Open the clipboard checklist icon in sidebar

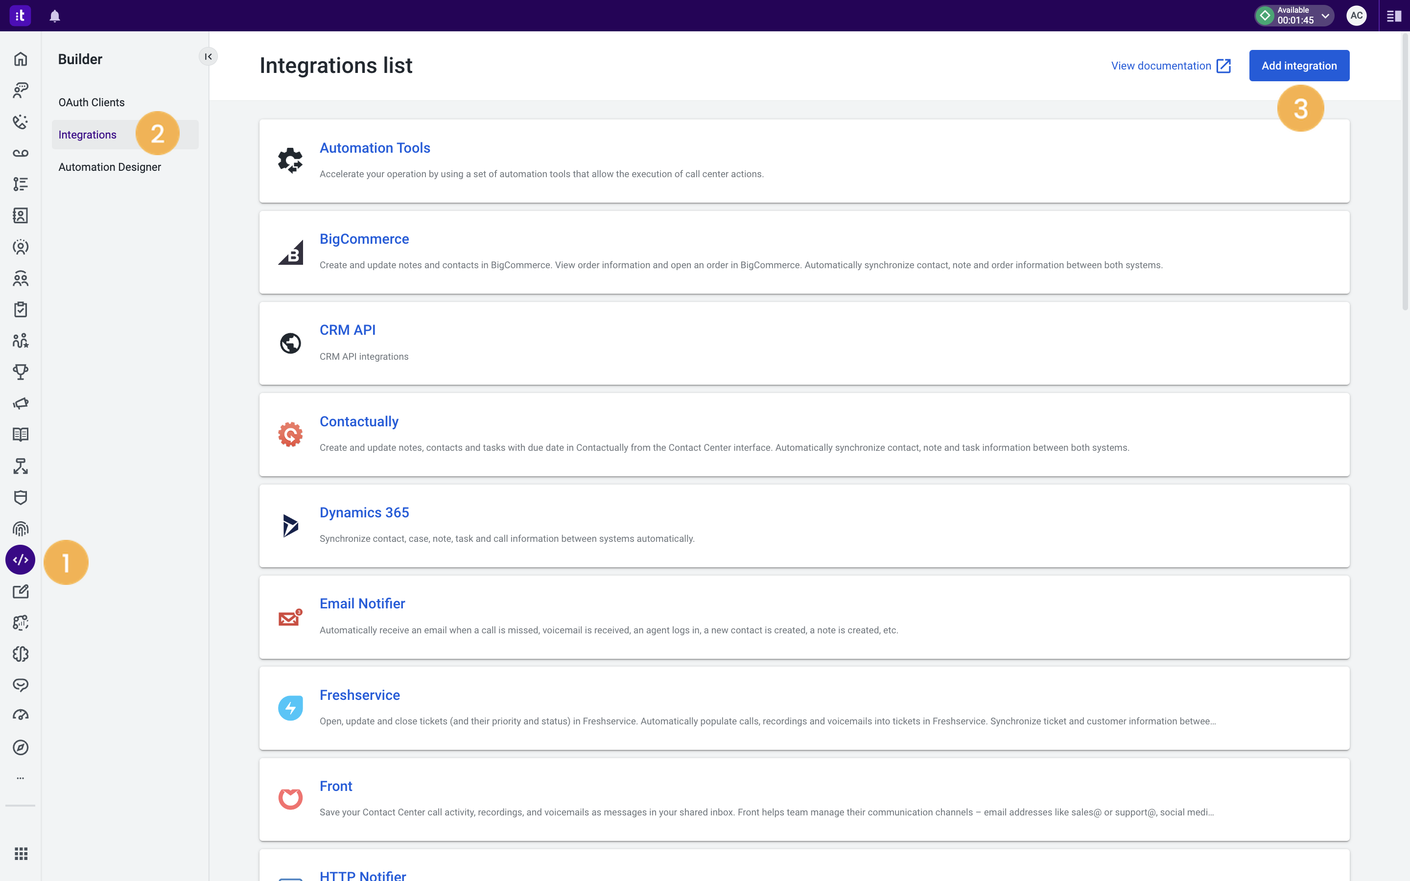click(x=21, y=309)
